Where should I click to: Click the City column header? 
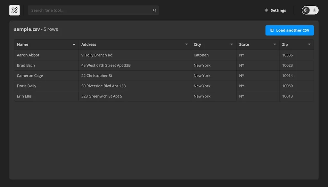(214, 44)
